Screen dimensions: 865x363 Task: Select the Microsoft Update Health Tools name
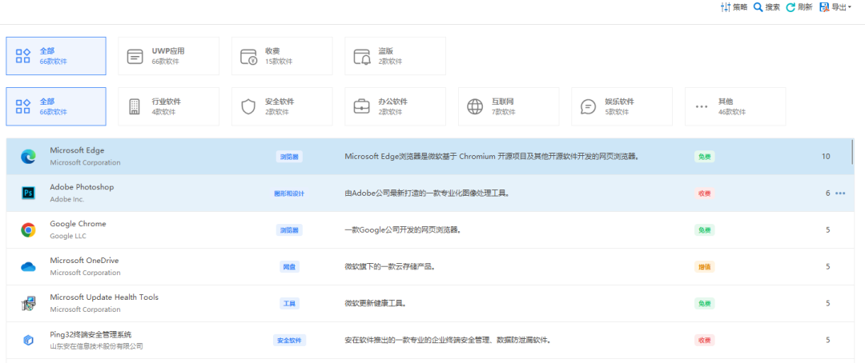103,297
